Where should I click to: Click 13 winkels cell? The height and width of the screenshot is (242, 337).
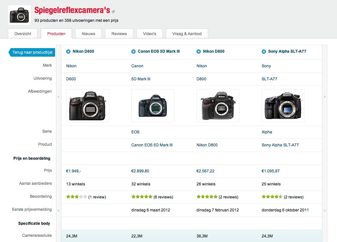tap(76, 184)
